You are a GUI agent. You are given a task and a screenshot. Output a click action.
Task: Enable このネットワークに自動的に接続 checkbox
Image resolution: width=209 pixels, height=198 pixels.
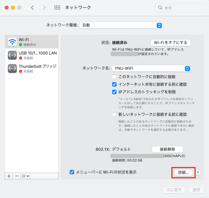tap(115, 77)
